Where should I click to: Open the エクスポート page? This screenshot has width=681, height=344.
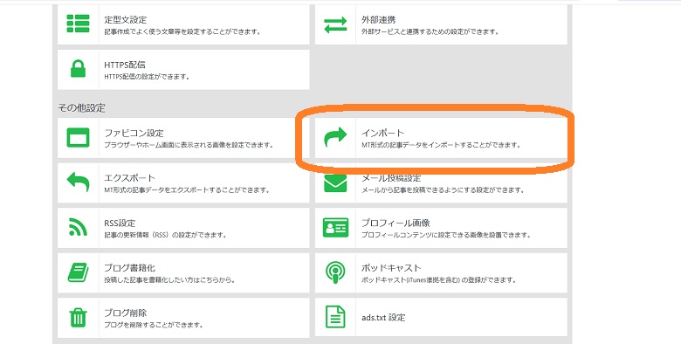[x=183, y=182]
